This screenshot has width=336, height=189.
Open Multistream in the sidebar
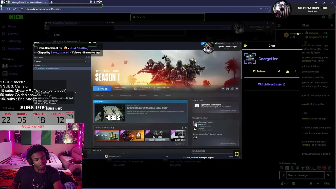pos(16,48)
